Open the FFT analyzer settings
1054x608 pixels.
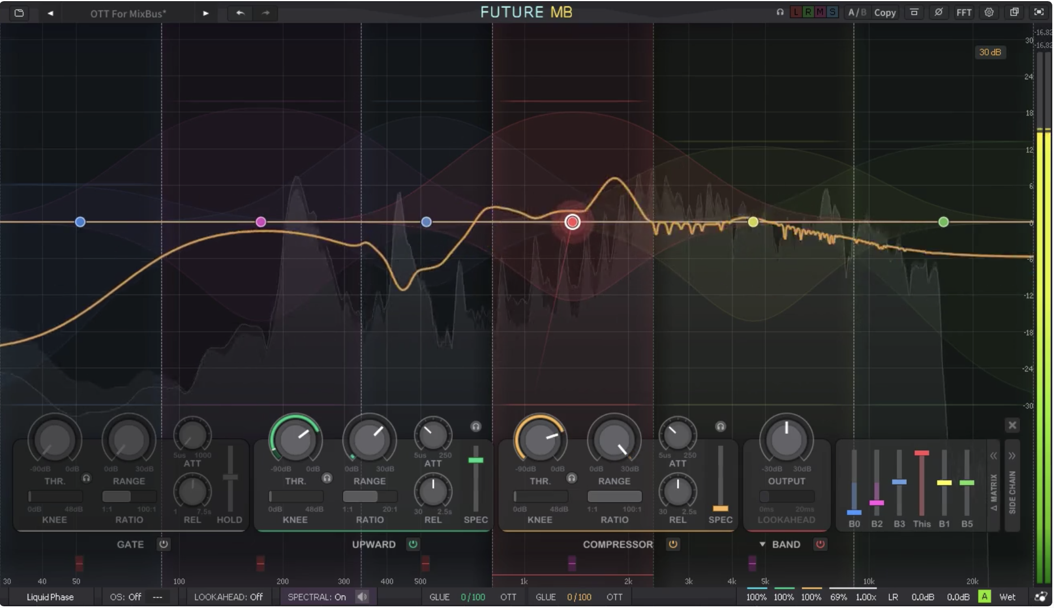964,12
